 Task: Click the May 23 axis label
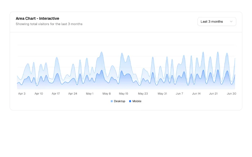point(143,94)
